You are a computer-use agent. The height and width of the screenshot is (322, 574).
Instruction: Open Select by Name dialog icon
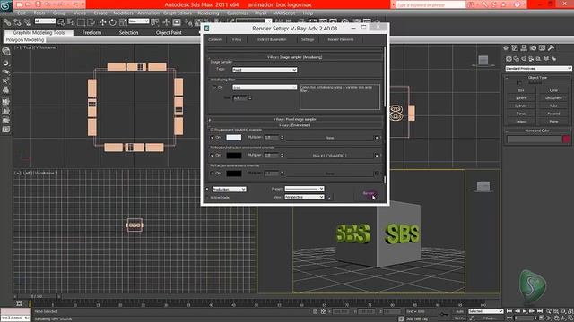[x=71, y=22]
